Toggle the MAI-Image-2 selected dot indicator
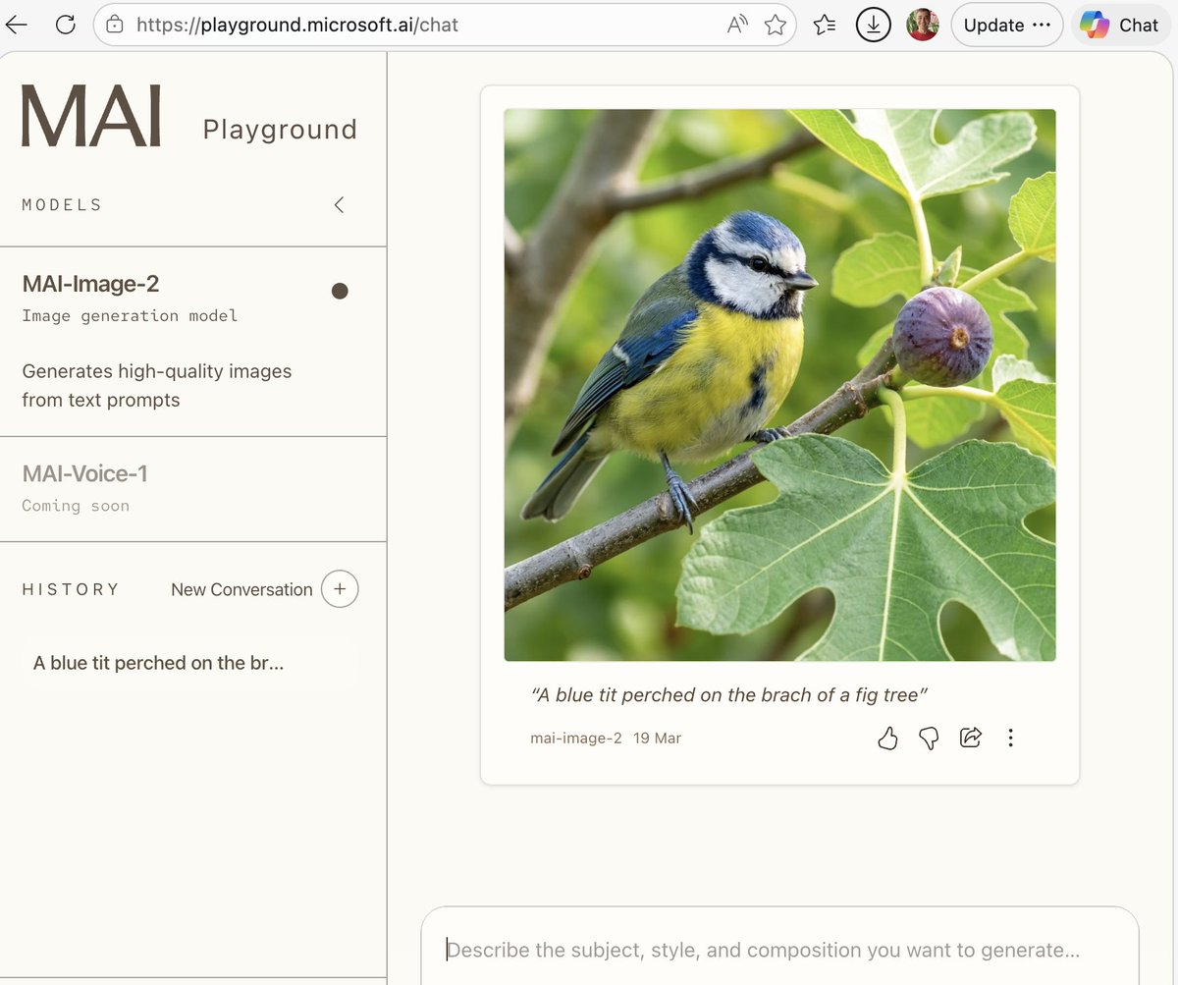Viewport: 1178px width, 985px height. click(x=340, y=291)
